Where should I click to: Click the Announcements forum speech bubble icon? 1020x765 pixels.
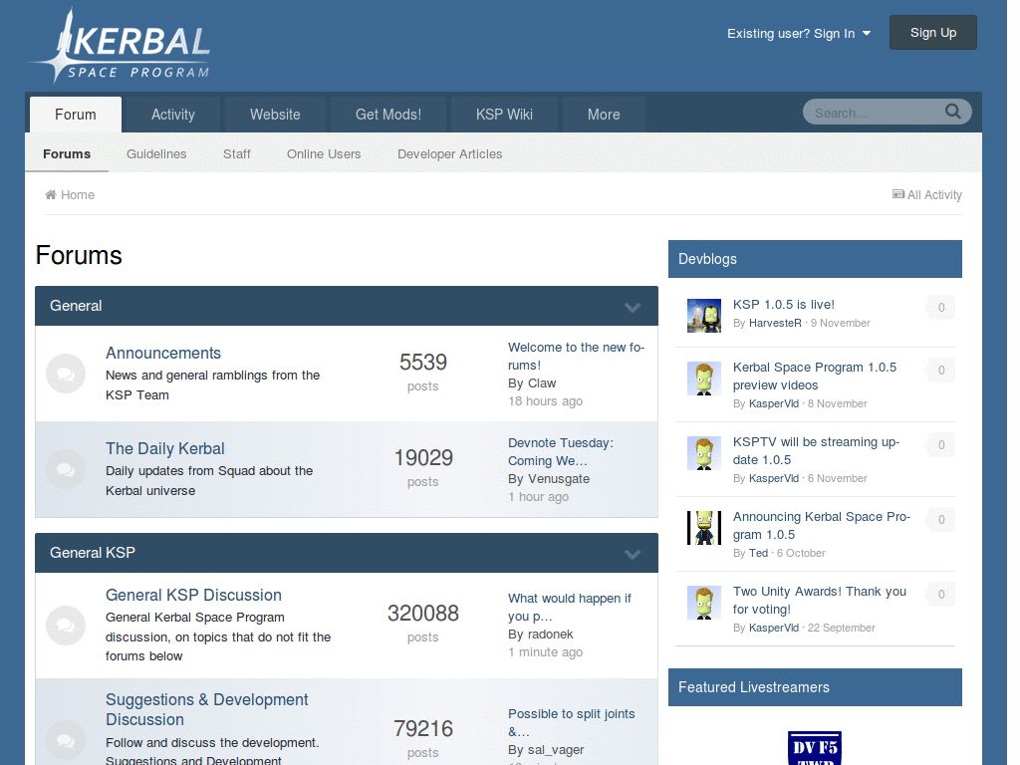click(66, 374)
